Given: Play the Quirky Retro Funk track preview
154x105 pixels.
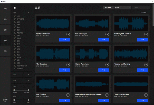Looking at the screenshot, I should (68, 34).
